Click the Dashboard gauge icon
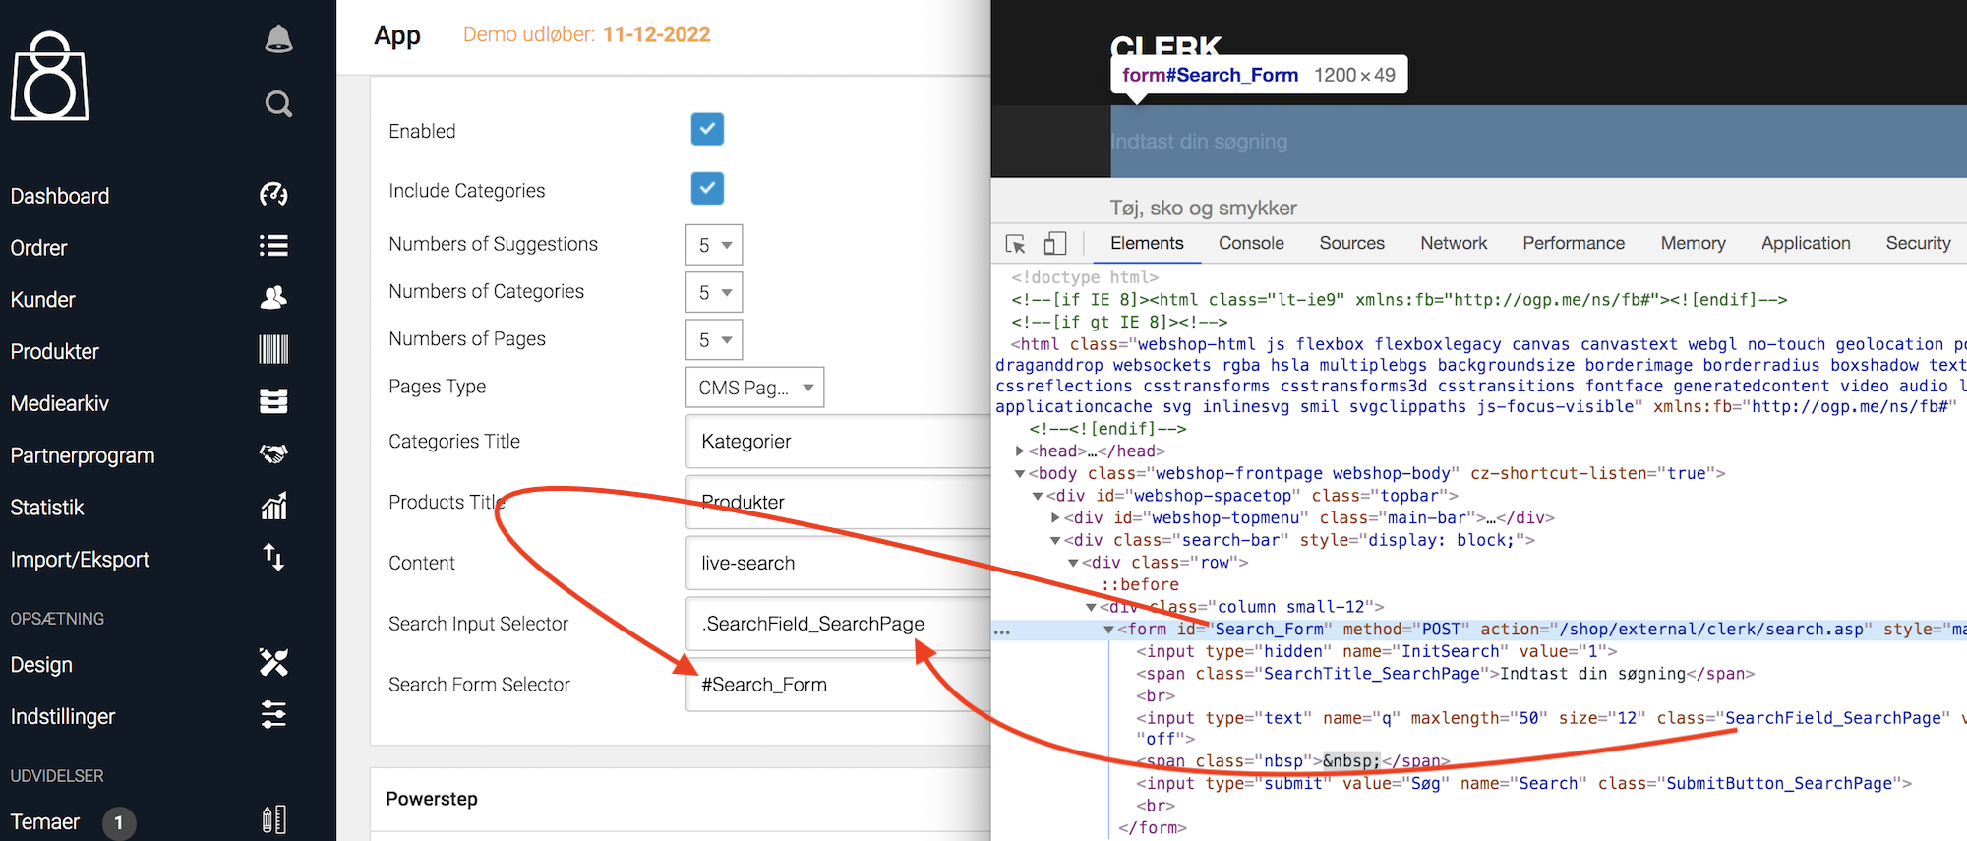Screen dimensions: 1967x841 pos(273,195)
